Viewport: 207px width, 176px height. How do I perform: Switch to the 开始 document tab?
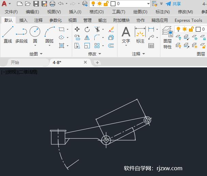[x=15, y=62]
